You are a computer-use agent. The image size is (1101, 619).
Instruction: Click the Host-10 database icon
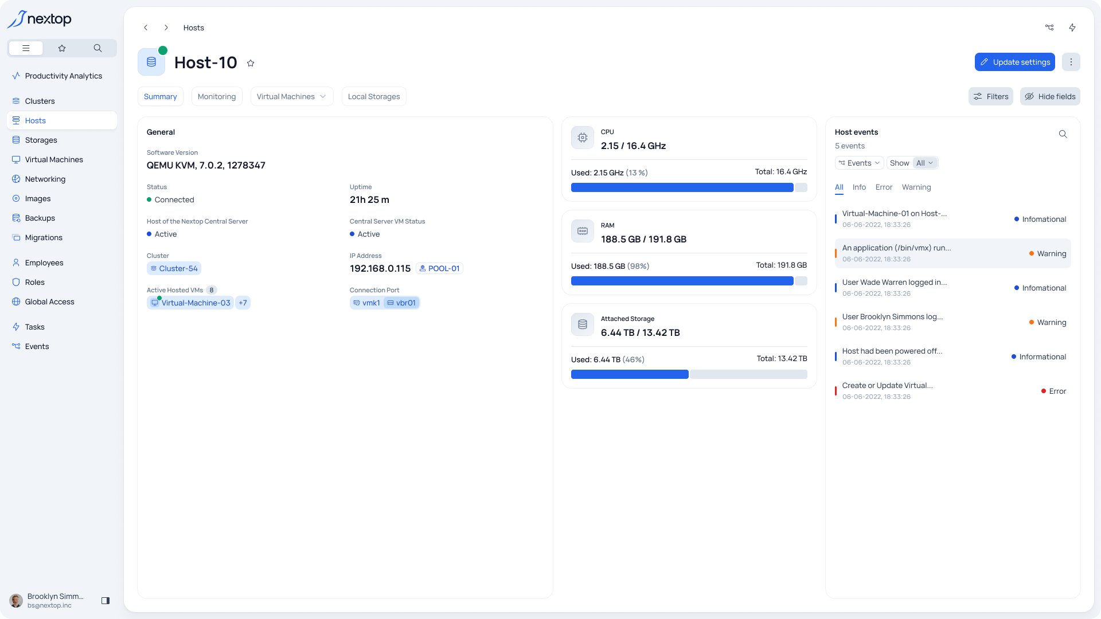(151, 62)
